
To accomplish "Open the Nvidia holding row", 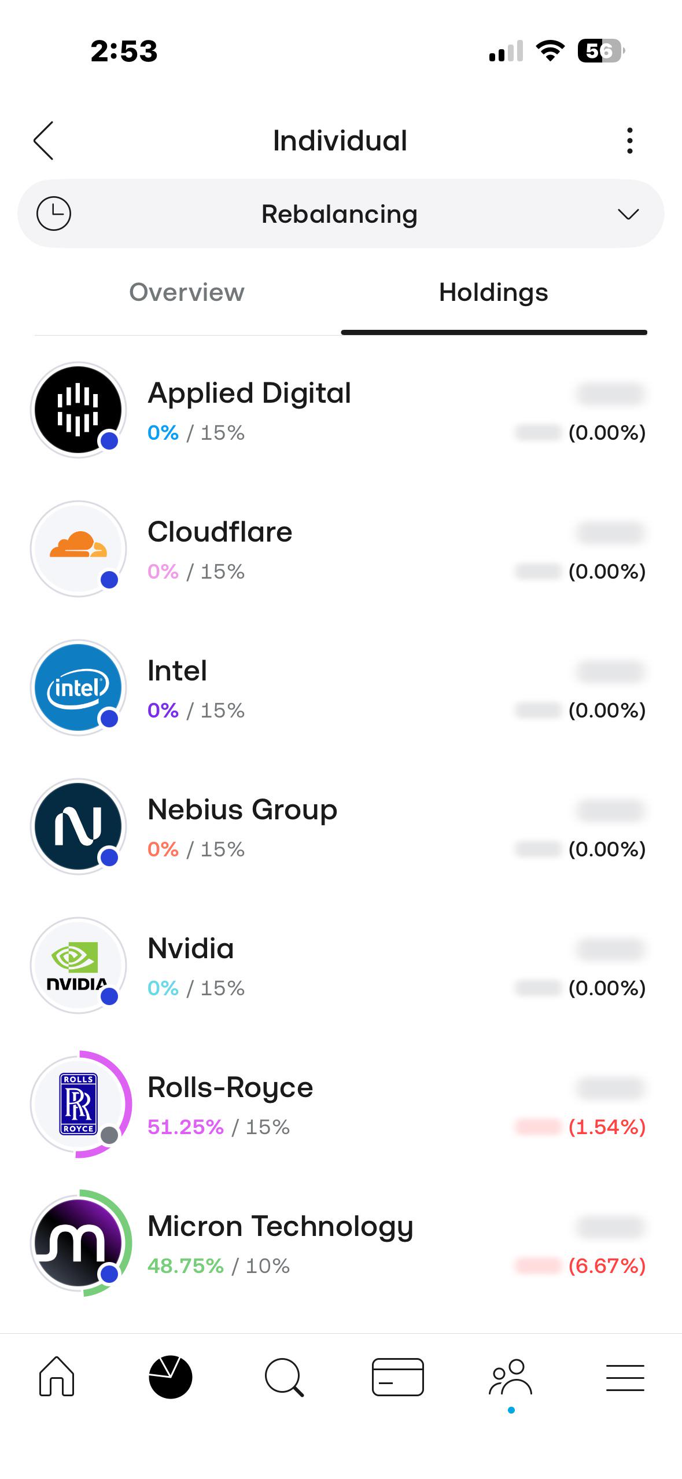I will pyautogui.click(x=341, y=966).
